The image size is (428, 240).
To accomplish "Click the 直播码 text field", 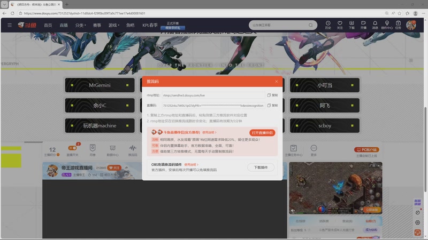I will pyautogui.click(x=213, y=106).
